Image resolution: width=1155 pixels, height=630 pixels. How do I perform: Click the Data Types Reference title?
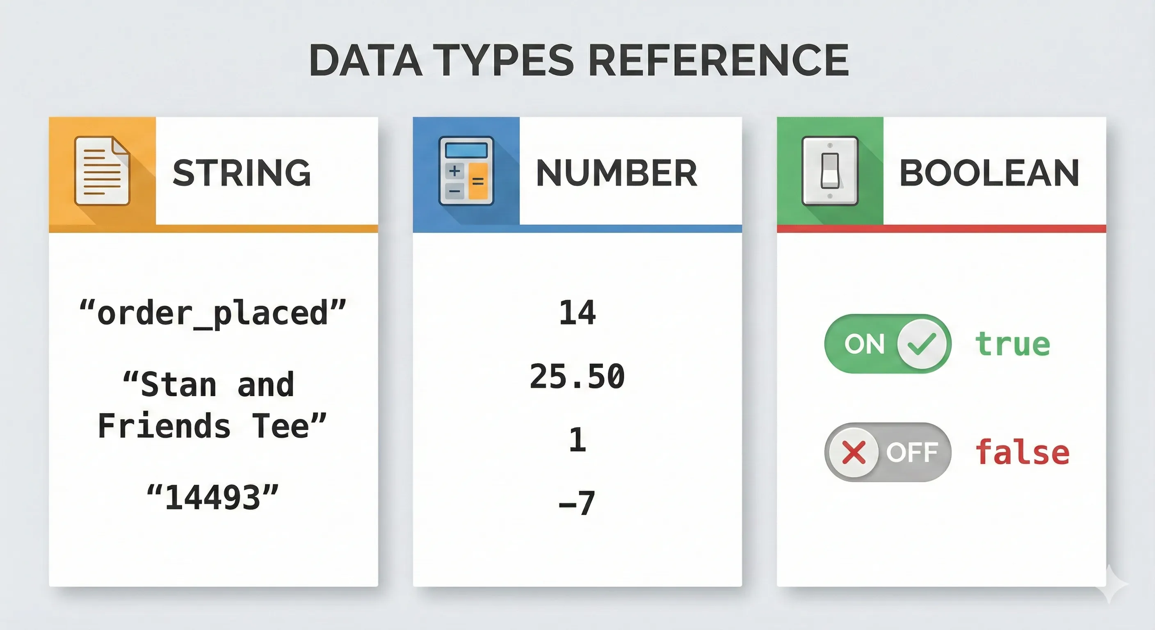click(578, 60)
